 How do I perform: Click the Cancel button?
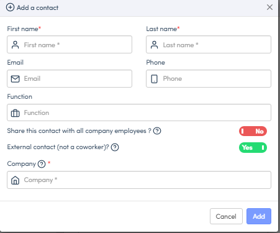tap(226, 216)
